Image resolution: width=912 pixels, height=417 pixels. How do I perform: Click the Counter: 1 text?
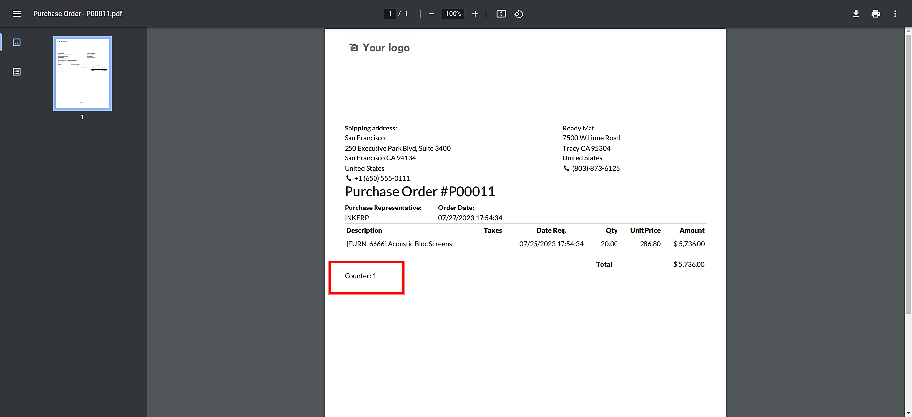(360, 276)
